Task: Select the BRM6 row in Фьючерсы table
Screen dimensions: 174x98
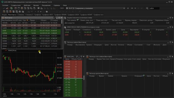Action: click(31, 38)
